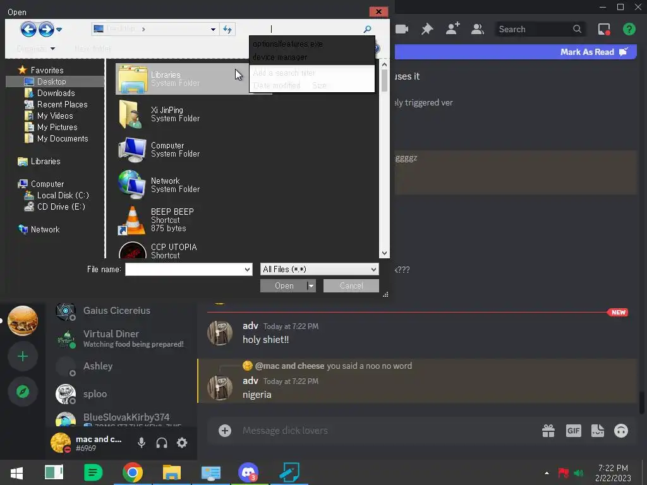Click the file list scrollbar down arrow
This screenshot has height=485, width=647.
[x=384, y=253]
